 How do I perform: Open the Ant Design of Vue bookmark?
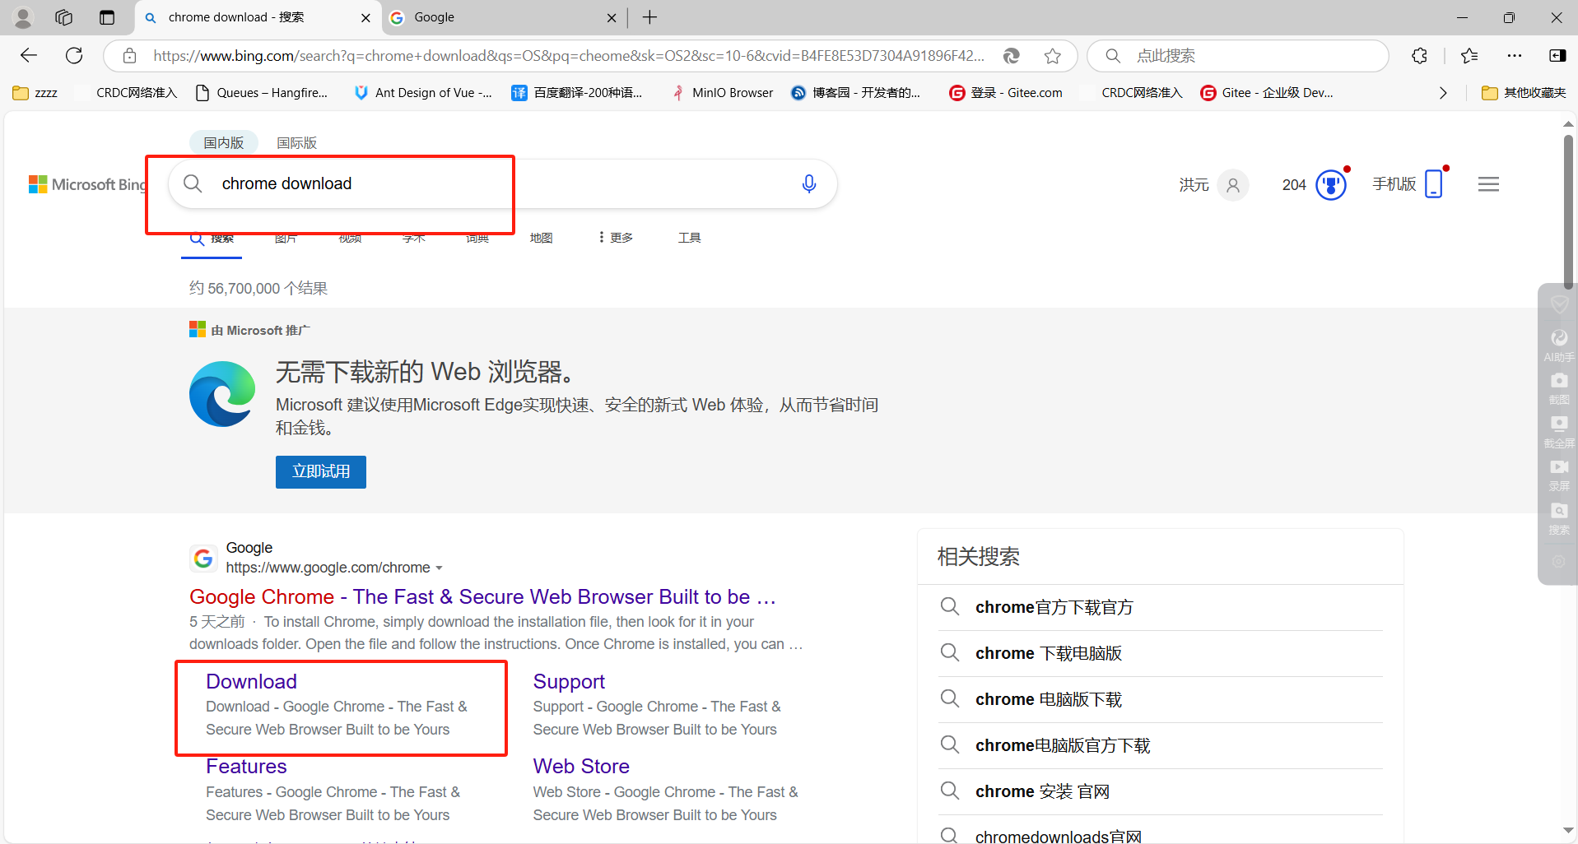coord(422,93)
